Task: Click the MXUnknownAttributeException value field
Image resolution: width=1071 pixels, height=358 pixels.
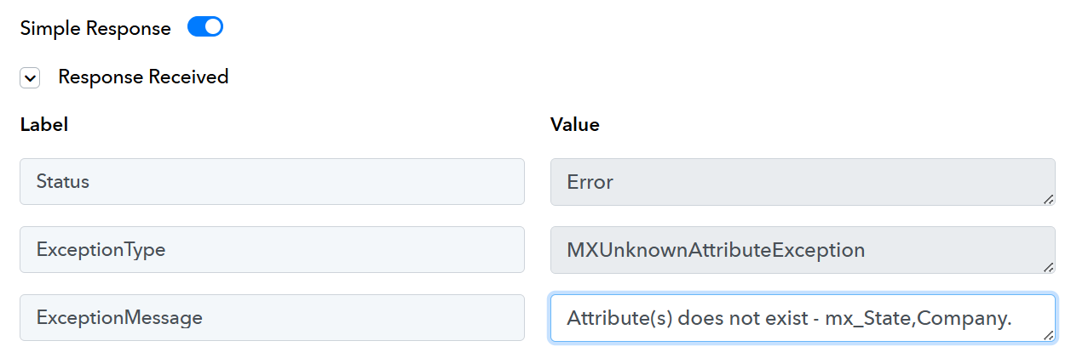Action: pos(803,250)
